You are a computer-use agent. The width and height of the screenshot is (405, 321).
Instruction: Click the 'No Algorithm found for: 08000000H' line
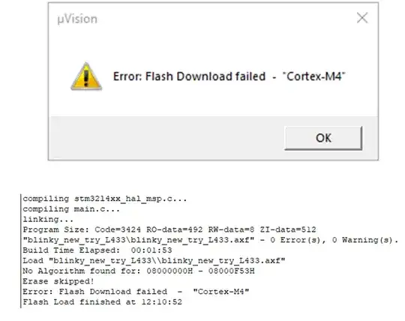pos(139,271)
